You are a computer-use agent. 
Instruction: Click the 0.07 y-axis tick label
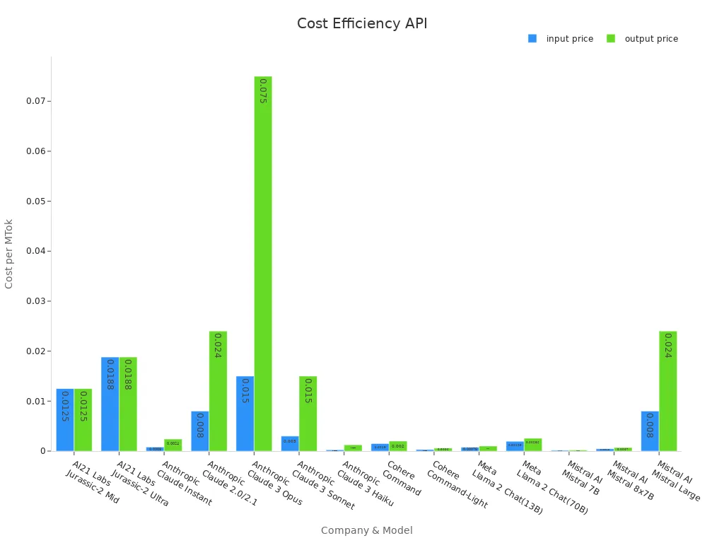[35, 101]
